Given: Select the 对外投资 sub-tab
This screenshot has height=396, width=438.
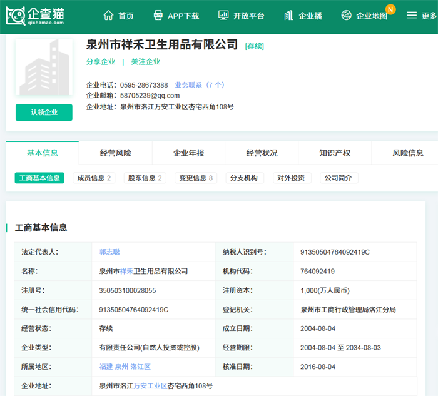Looking at the screenshot, I should [x=292, y=178].
